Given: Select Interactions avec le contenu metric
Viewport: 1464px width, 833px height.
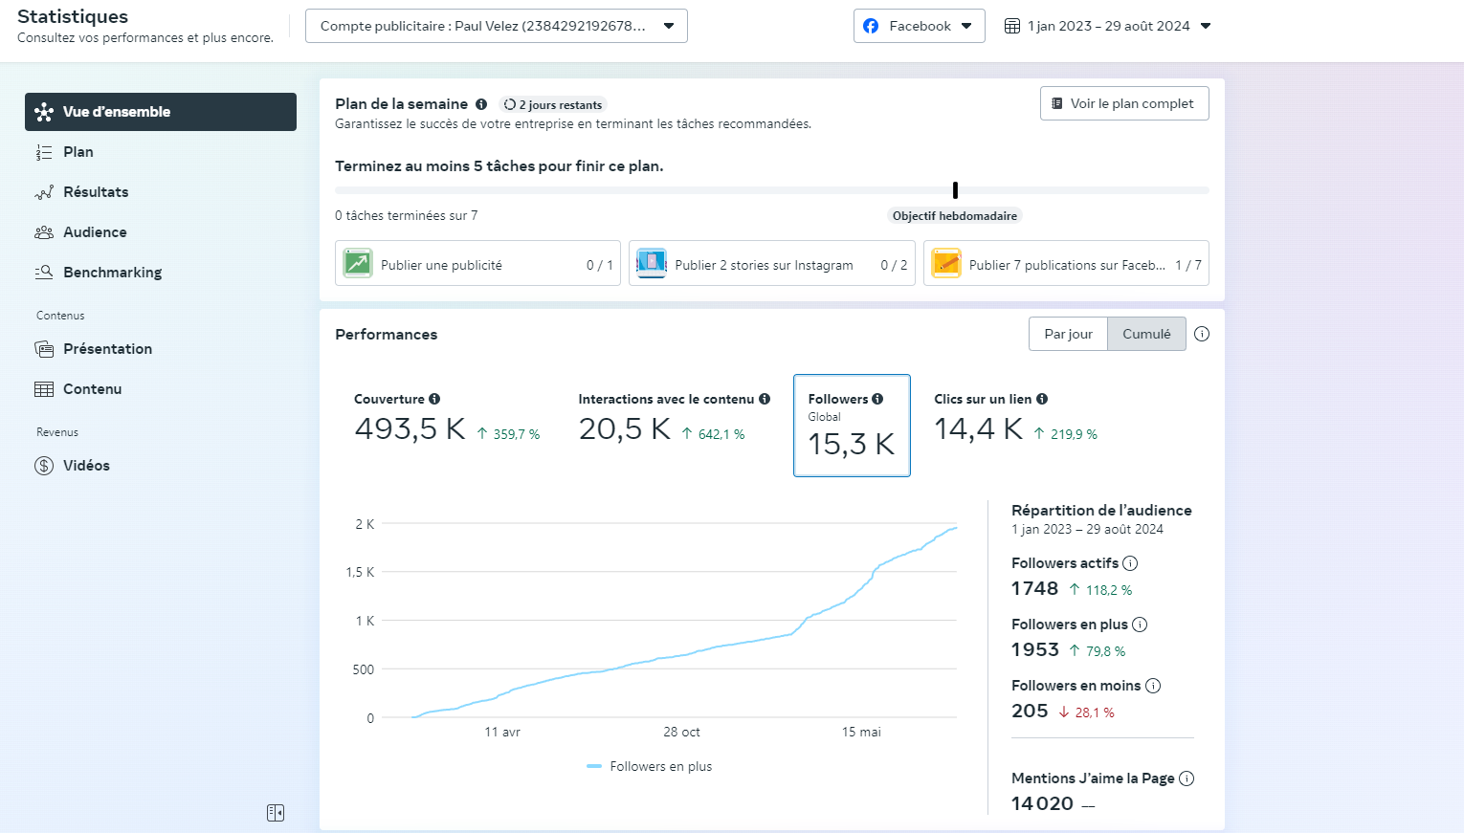Looking at the screenshot, I should pyautogui.click(x=674, y=419).
